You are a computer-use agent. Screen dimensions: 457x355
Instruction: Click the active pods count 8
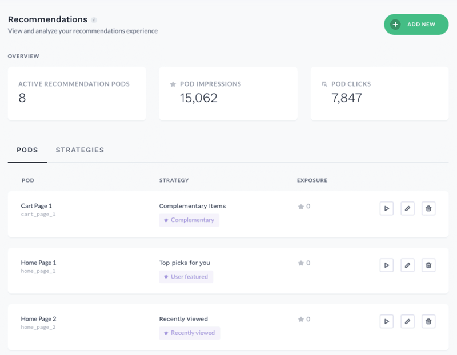point(22,98)
